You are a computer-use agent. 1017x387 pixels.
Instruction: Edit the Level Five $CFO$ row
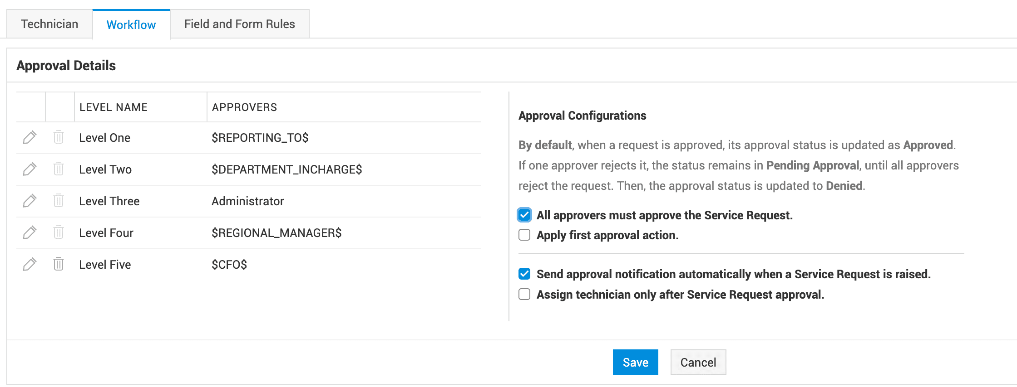coord(30,264)
